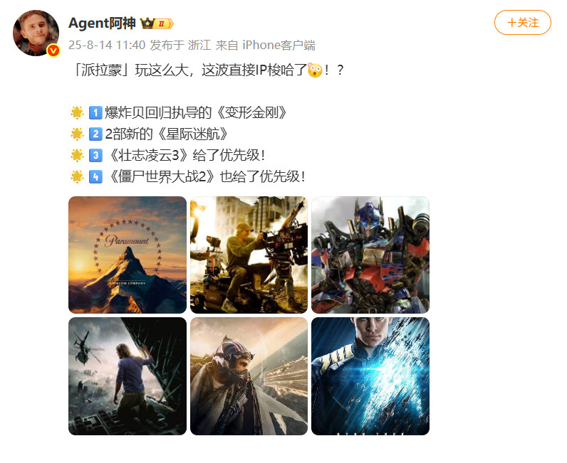Click the crown membership level badge
This screenshot has width=567, height=463.
pos(157,23)
